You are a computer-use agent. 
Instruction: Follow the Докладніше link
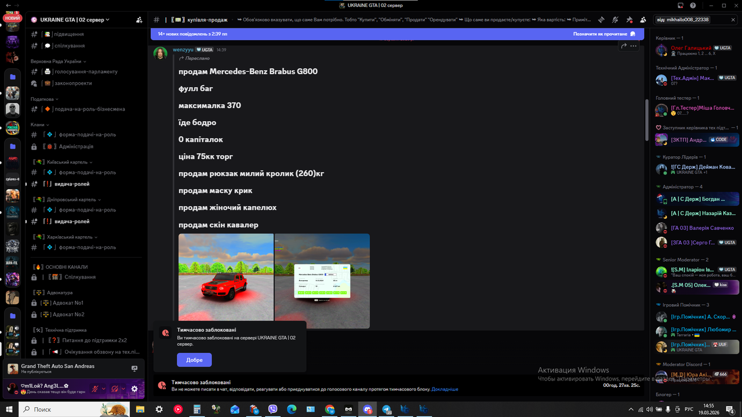445,389
